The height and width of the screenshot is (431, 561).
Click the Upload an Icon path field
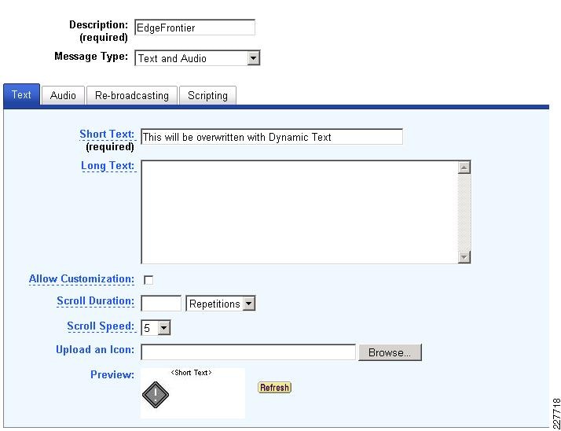tap(248, 352)
